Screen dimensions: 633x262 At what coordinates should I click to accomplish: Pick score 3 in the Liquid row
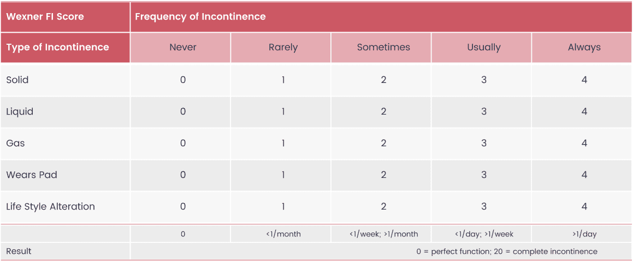click(x=484, y=111)
